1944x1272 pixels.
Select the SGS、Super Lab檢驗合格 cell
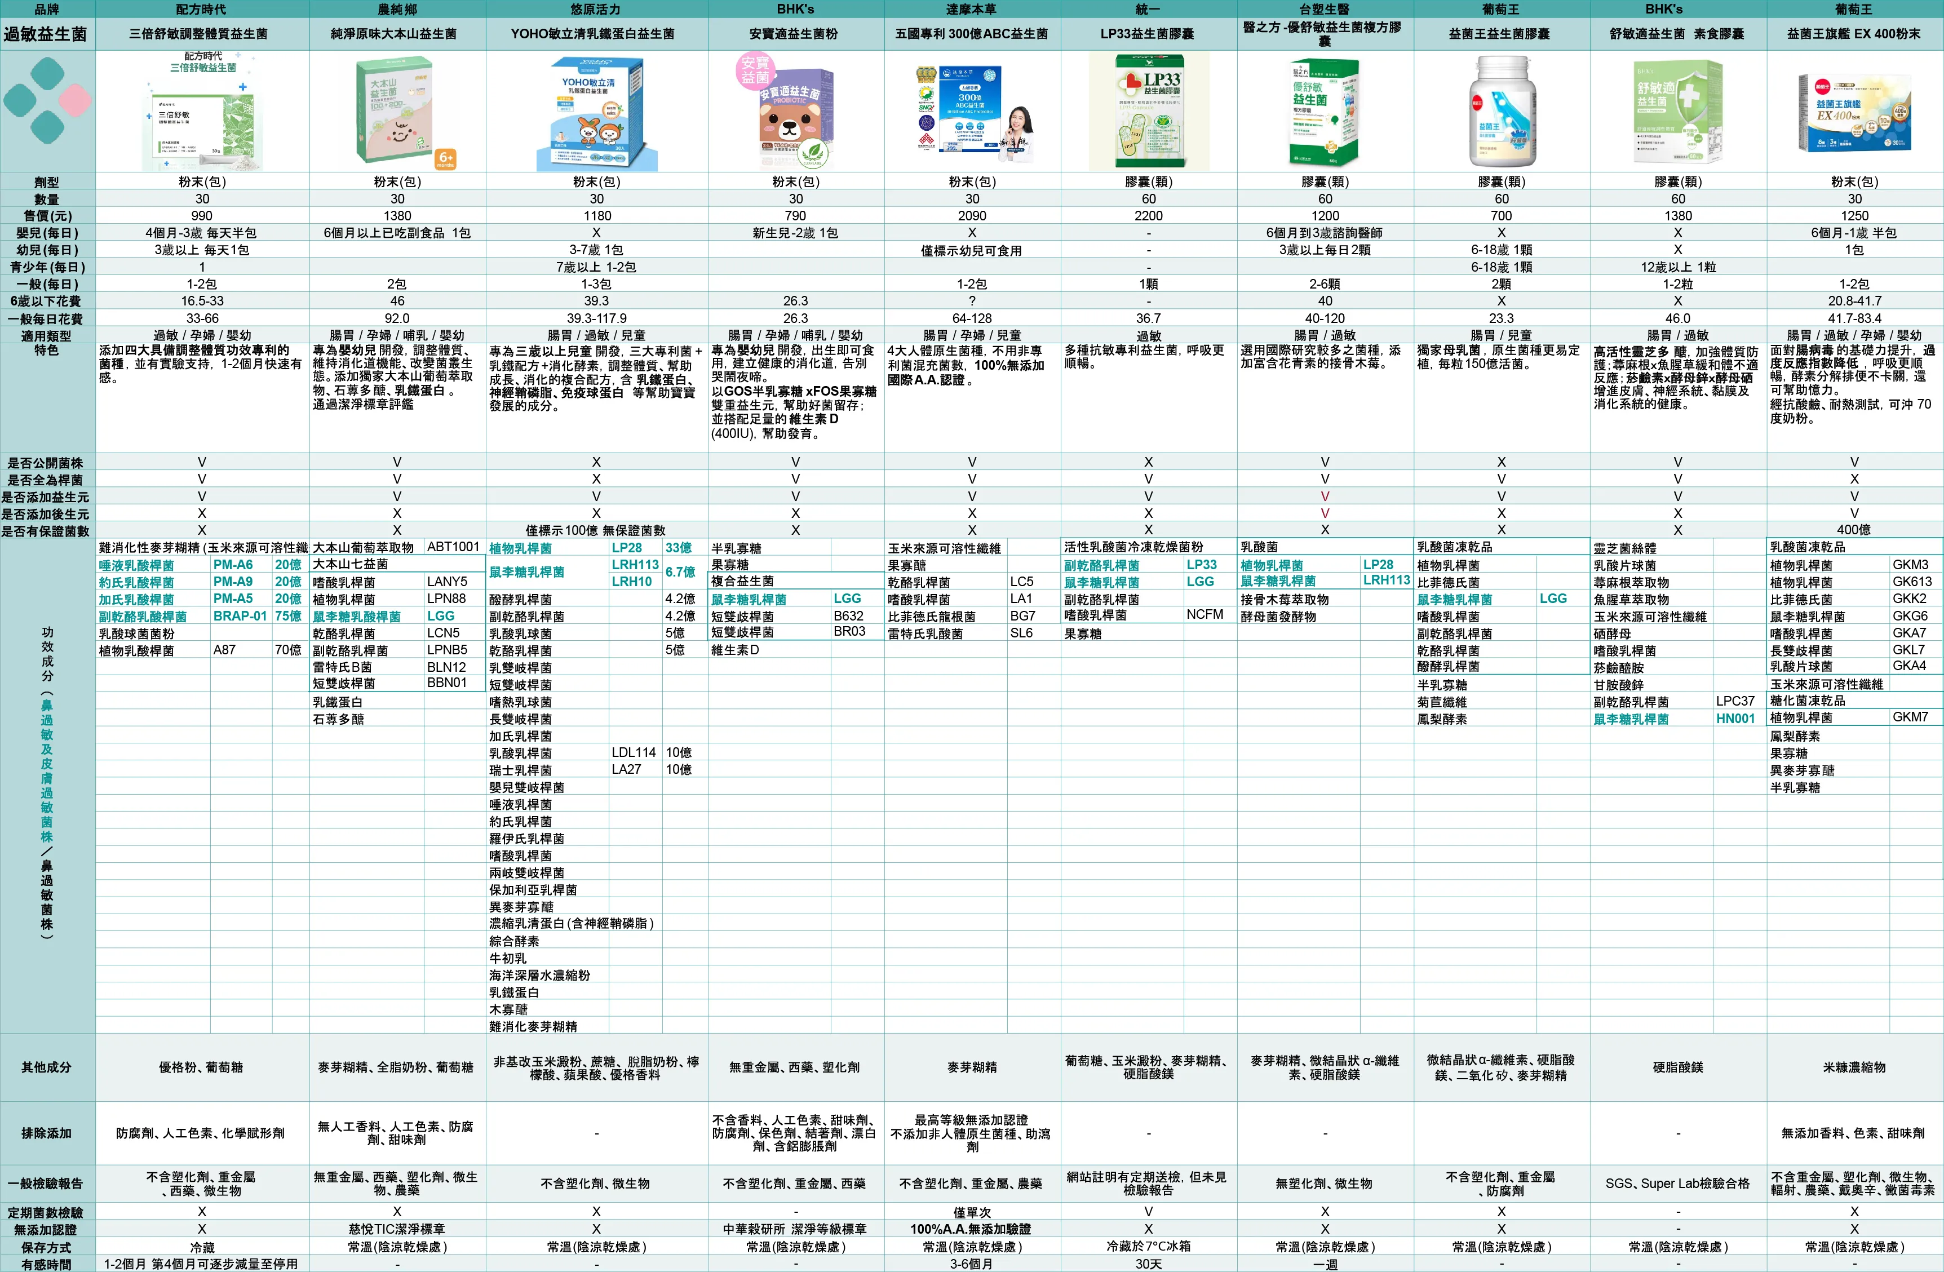point(1678,1183)
